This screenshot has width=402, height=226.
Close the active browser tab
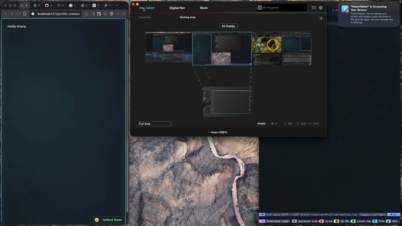coord(26,5)
